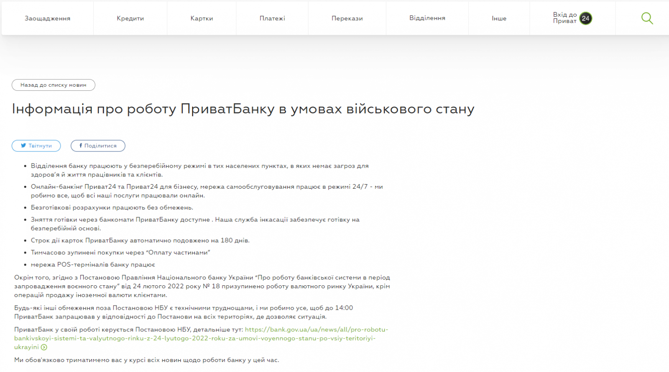Click the article headline Інформація про роботу ПриватБанку

pos(243,109)
